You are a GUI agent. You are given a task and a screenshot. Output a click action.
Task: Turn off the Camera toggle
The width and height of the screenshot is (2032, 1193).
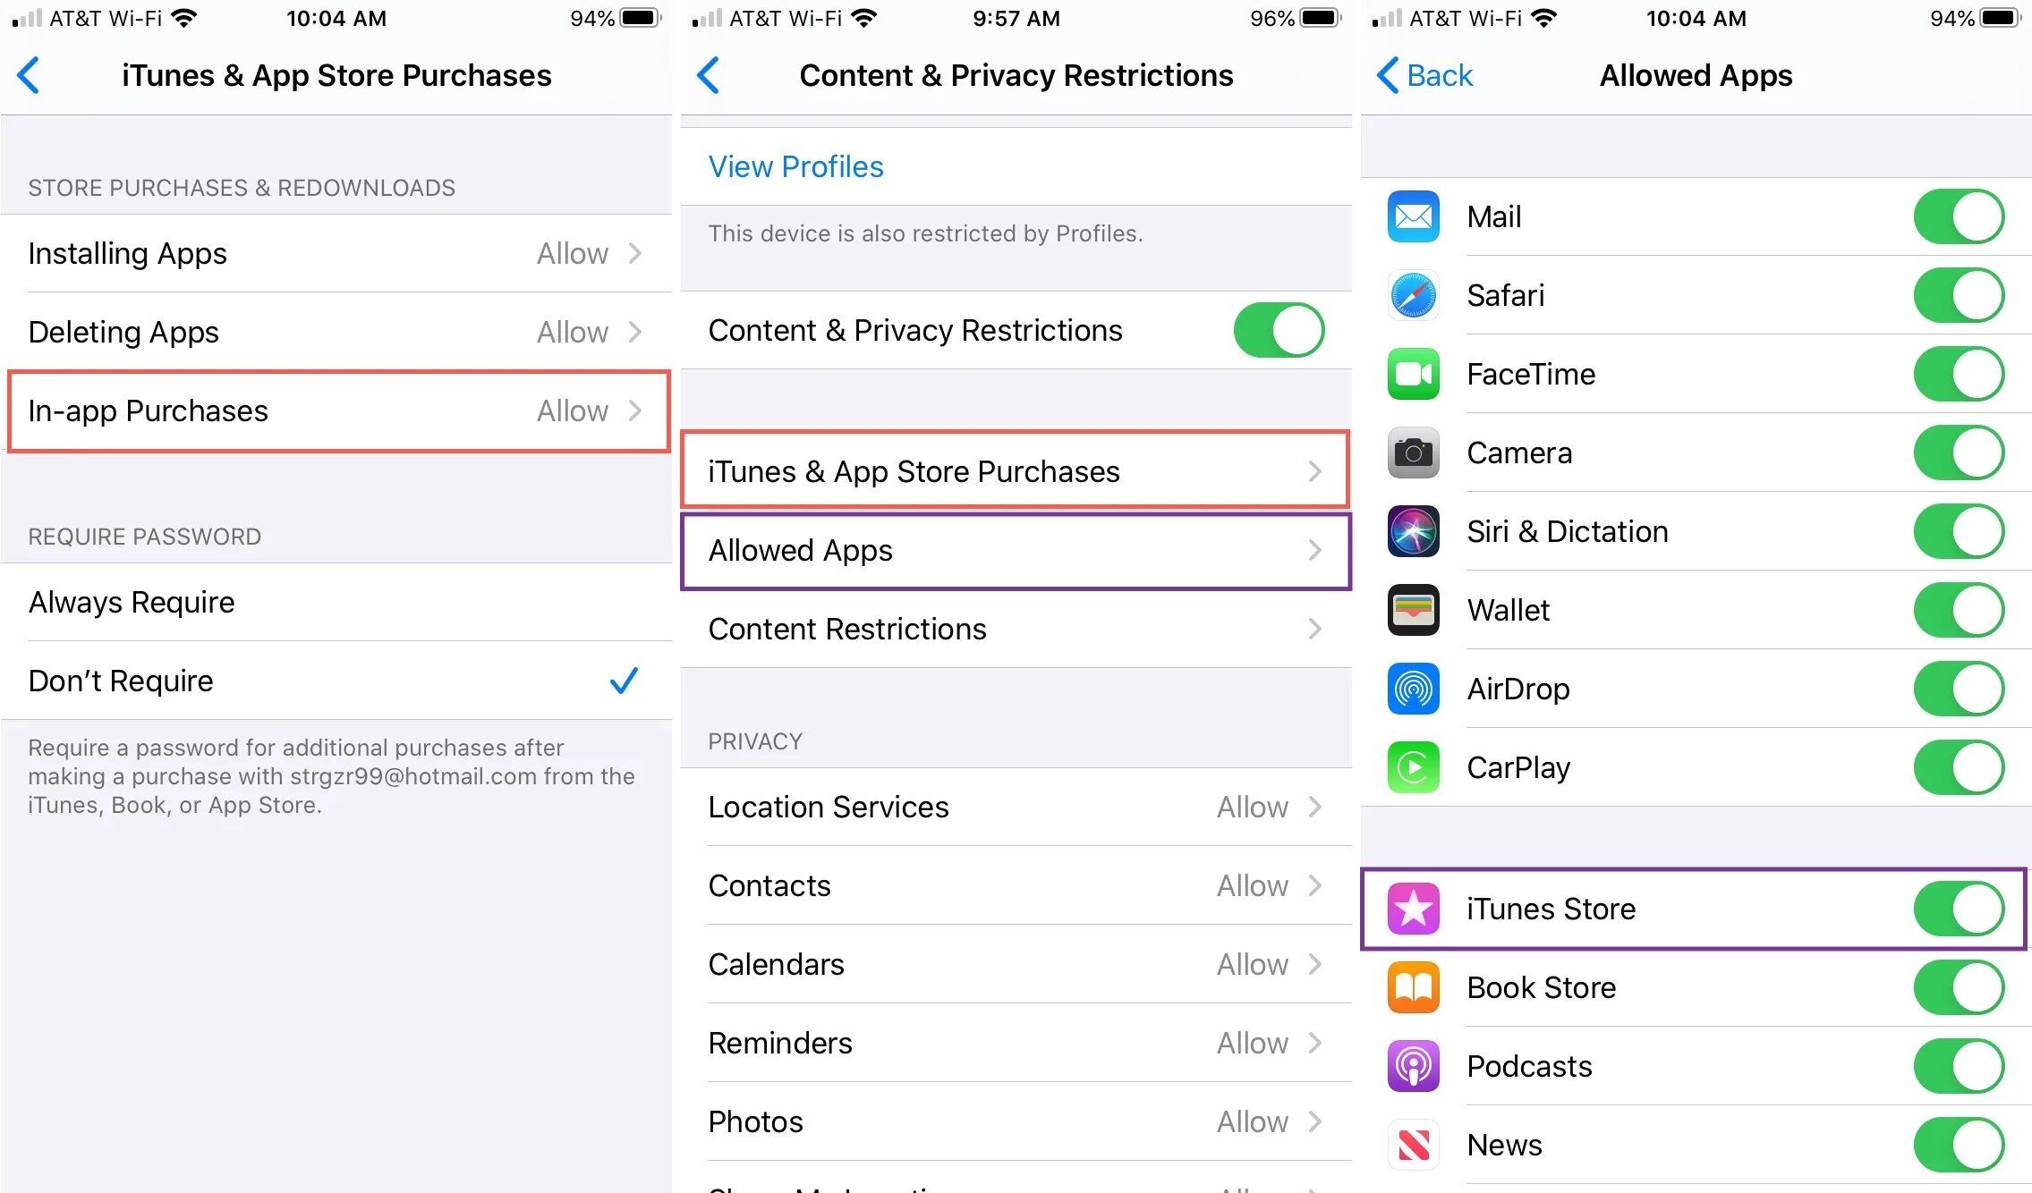click(1959, 453)
